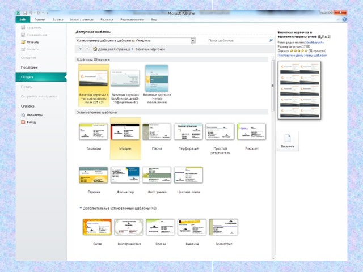
Task: Collapse Дополнительные установленные шаблоны section
Action: 80,208
